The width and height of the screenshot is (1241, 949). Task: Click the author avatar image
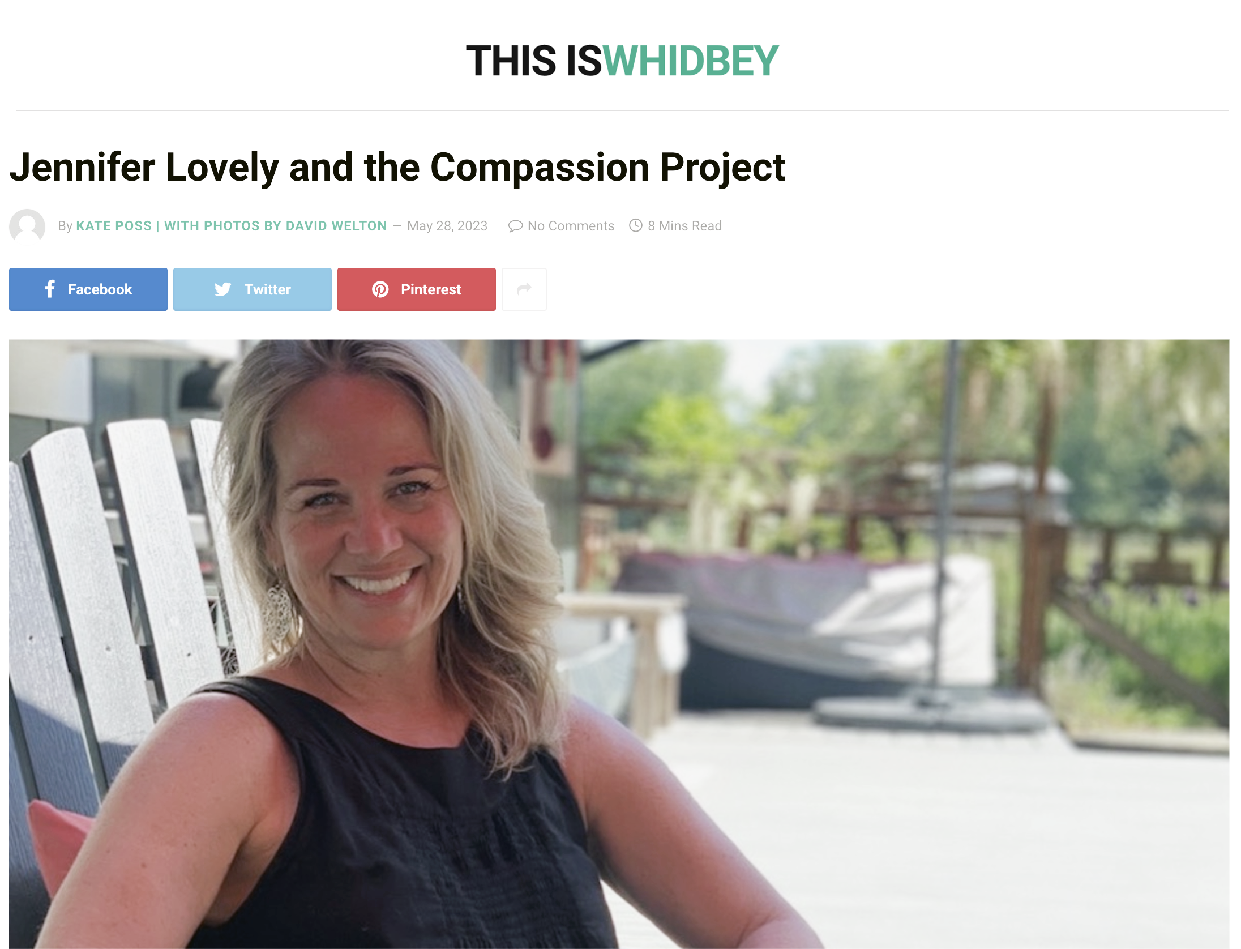(27, 226)
